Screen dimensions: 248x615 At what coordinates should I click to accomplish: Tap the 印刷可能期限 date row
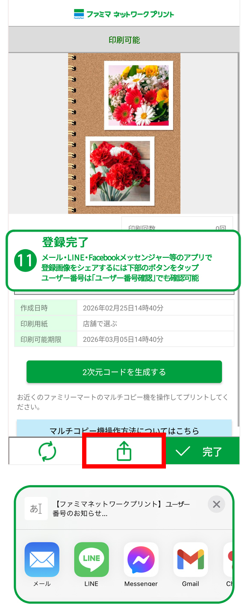(x=124, y=339)
